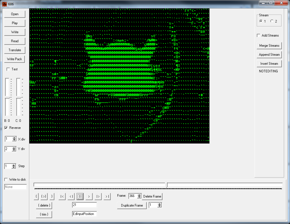Decrease the Step value
Viewport: 290px width, 224px height.
(14, 167)
